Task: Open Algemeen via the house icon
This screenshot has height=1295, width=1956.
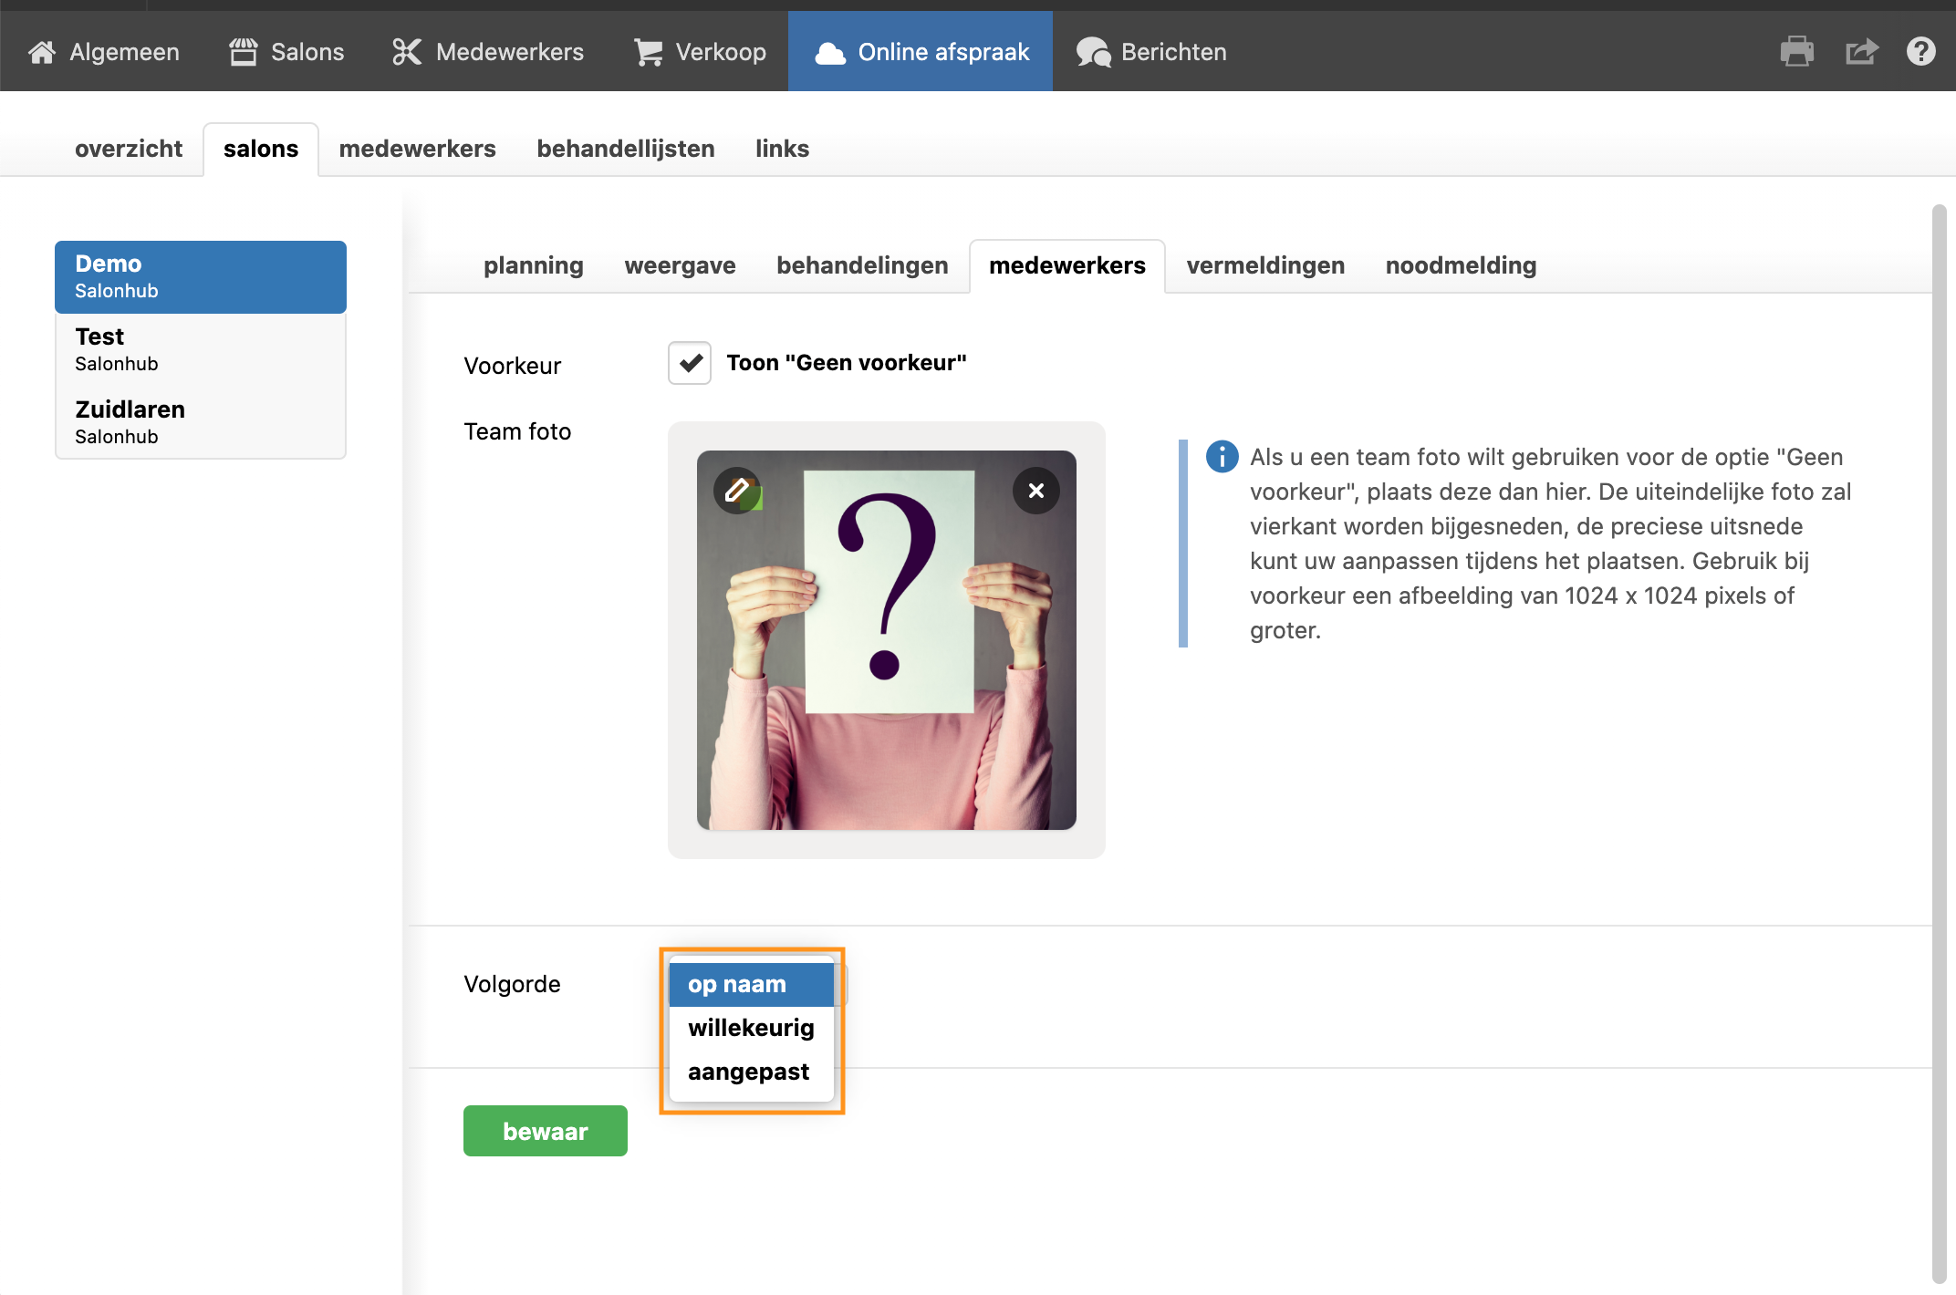Action: pos(42,52)
